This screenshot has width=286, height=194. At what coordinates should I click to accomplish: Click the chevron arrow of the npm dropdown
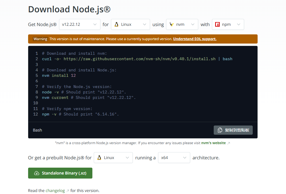tap(239, 24)
